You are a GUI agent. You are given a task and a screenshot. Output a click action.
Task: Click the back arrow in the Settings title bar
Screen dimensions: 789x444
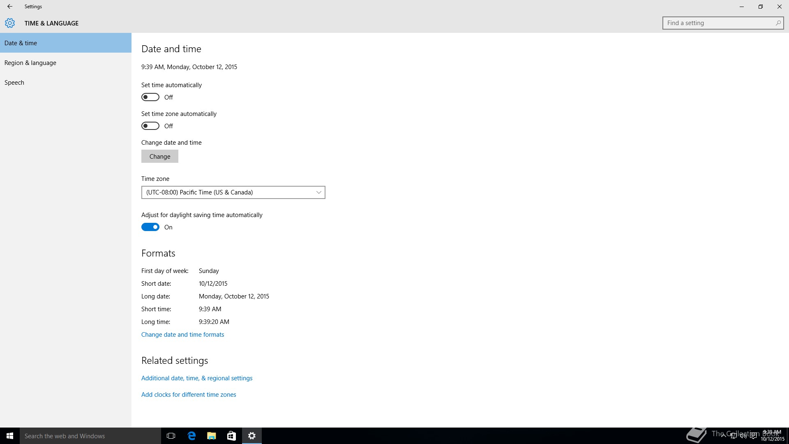click(x=10, y=7)
